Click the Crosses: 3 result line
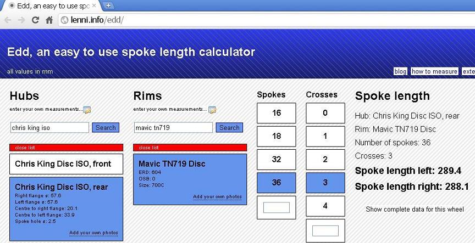 (373, 156)
